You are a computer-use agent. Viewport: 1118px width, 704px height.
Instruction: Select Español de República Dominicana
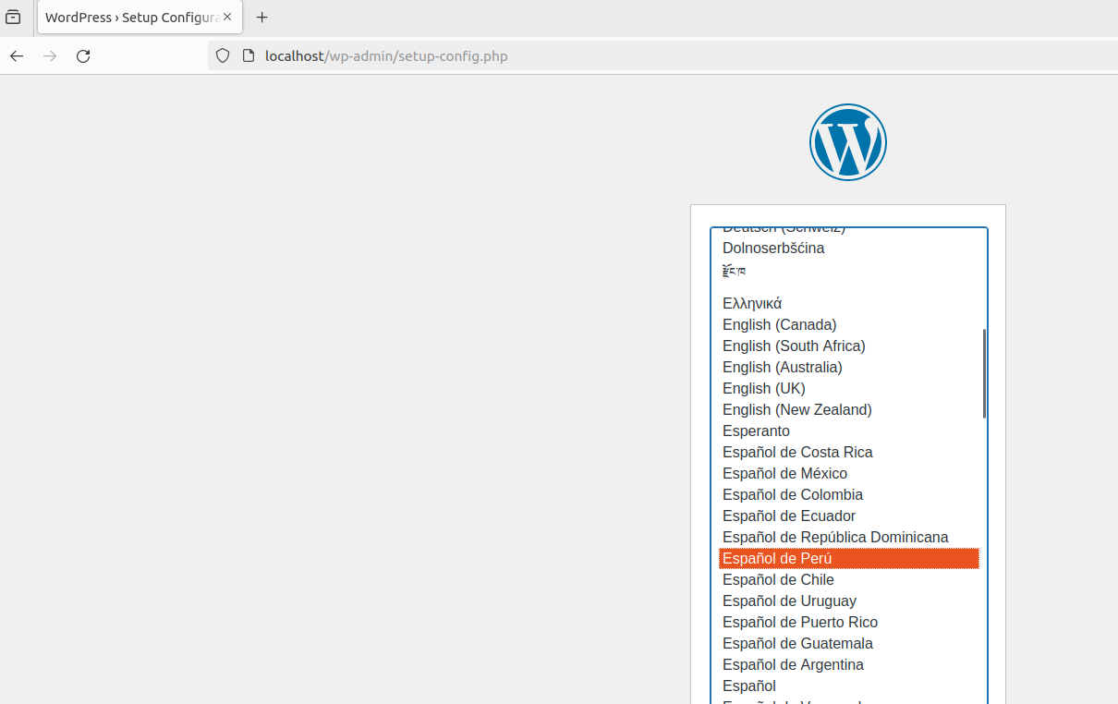(848, 537)
